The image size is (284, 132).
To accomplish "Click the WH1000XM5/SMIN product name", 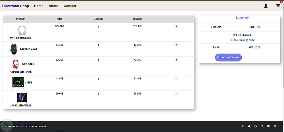I will [x=21, y=38].
